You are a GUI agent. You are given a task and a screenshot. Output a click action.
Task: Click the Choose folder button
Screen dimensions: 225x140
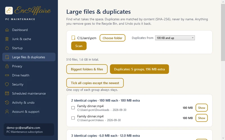112,38
